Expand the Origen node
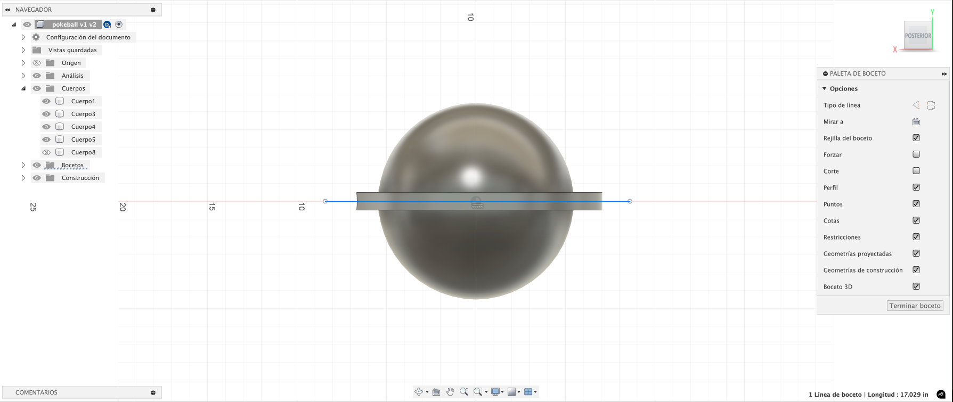 coord(23,63)
